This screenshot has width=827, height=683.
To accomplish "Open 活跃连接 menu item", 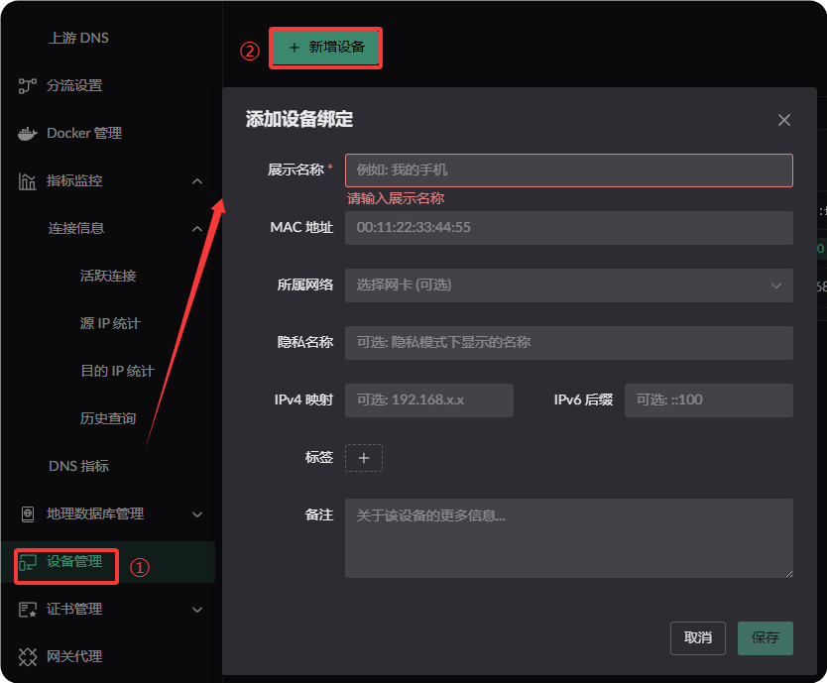I will click(x=108, y=276).
